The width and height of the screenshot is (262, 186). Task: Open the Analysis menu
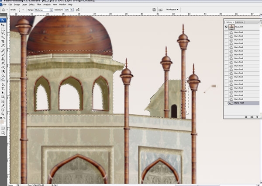tap(47, 4)
